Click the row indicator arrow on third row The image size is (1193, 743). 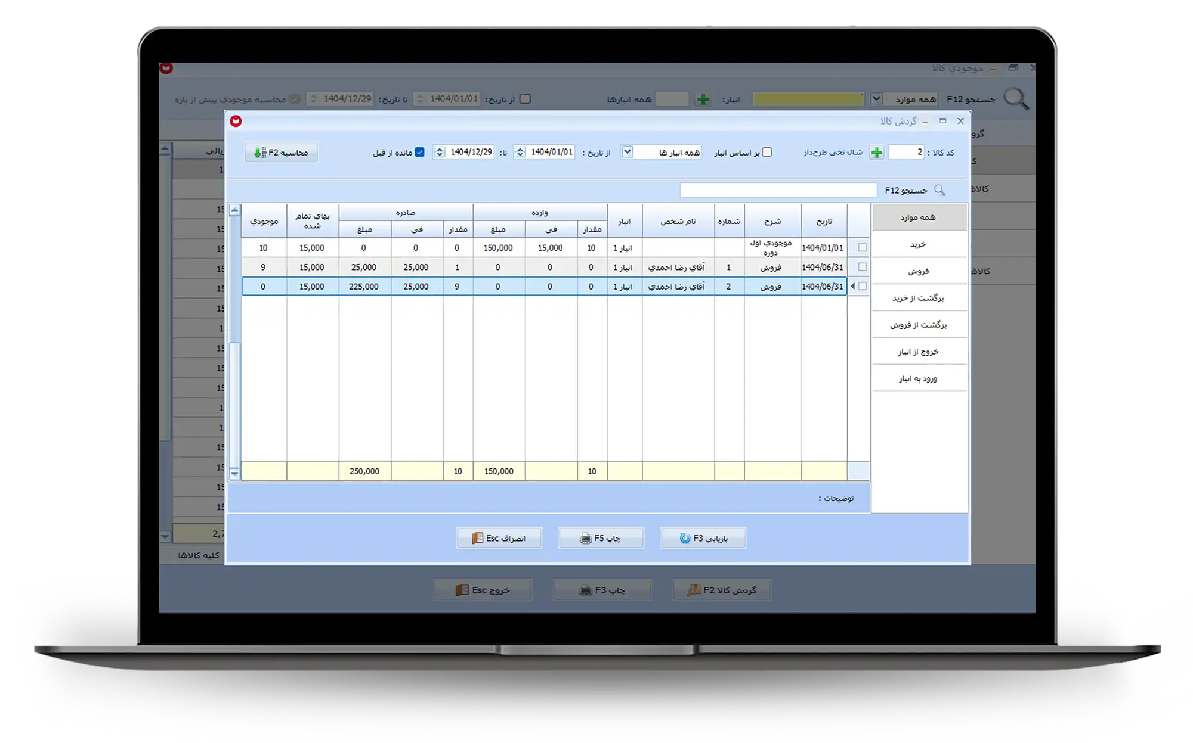click(852, 287)
